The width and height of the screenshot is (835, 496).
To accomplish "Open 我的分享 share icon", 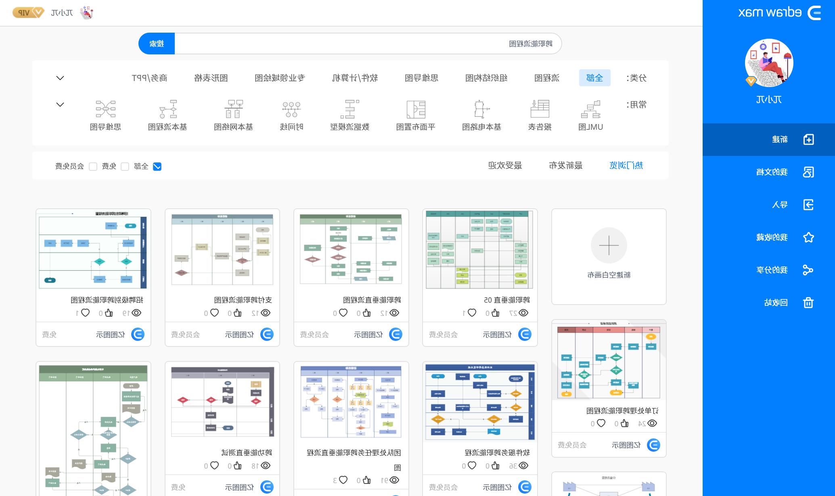I will pyautogui.click(x=808, y=270).
